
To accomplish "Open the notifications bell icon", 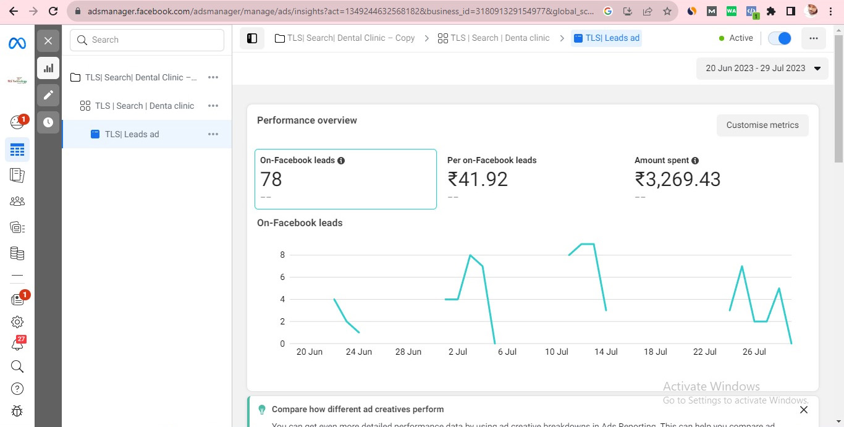I will [x=17, y=344].
